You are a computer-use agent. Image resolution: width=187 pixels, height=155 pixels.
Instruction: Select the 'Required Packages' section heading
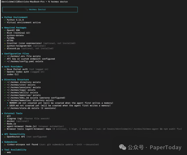click(x=15, y=27)
